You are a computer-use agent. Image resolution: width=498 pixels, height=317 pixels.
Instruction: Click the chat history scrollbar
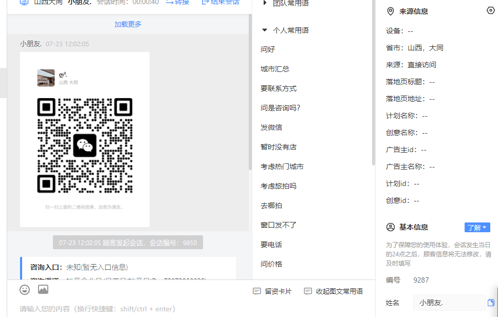(x=250, y=92)
